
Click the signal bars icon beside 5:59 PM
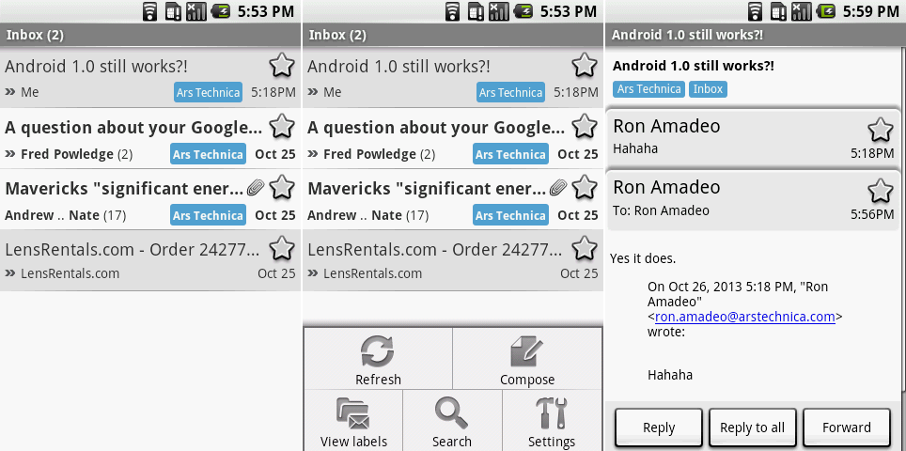tap(801, 11)
